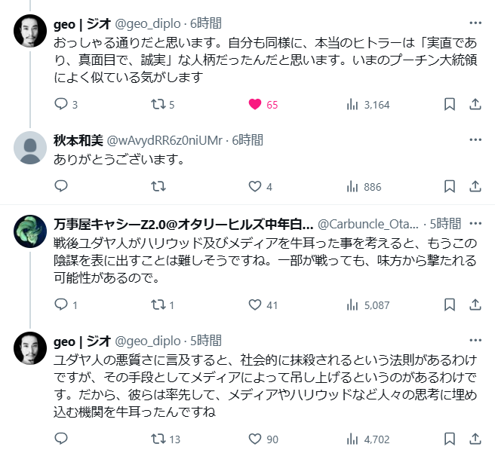Open more options on 秋本和美's tweet

(x=475, y=139)
